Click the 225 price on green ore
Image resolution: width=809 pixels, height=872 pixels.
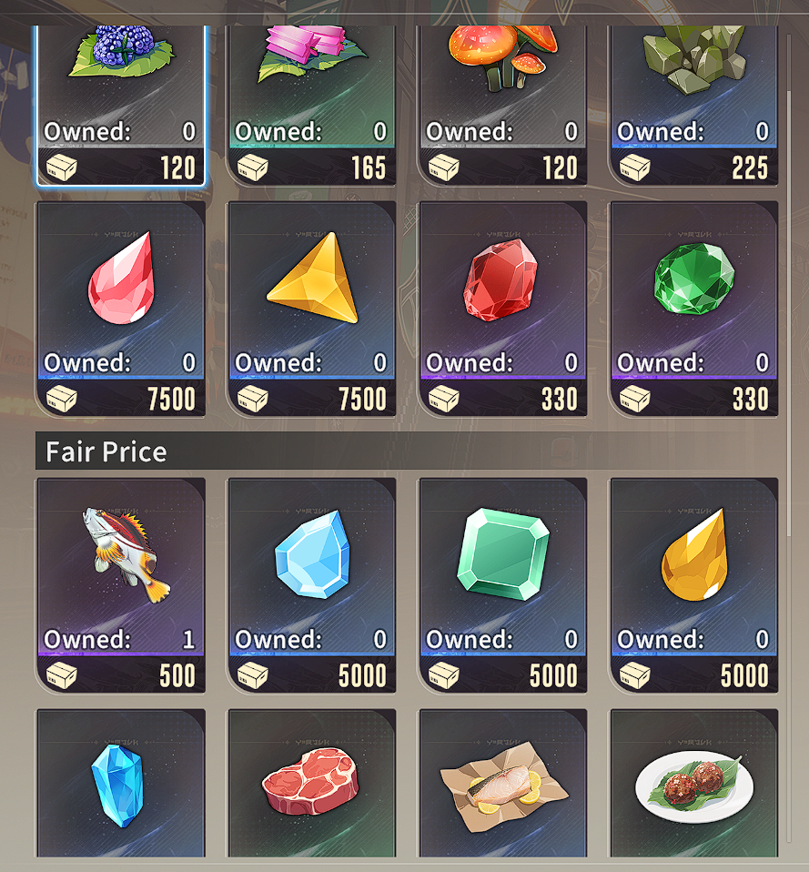click(750, 168)
